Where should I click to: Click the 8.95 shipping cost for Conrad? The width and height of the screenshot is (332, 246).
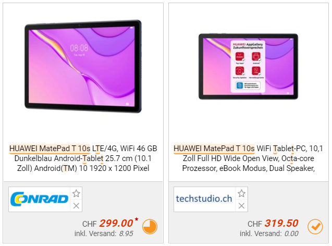(126, 233)
